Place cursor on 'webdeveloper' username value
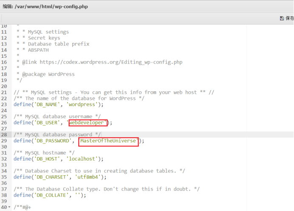Image resolution: width=294 pixels, height=211 pixels. (x=86, y=123)
